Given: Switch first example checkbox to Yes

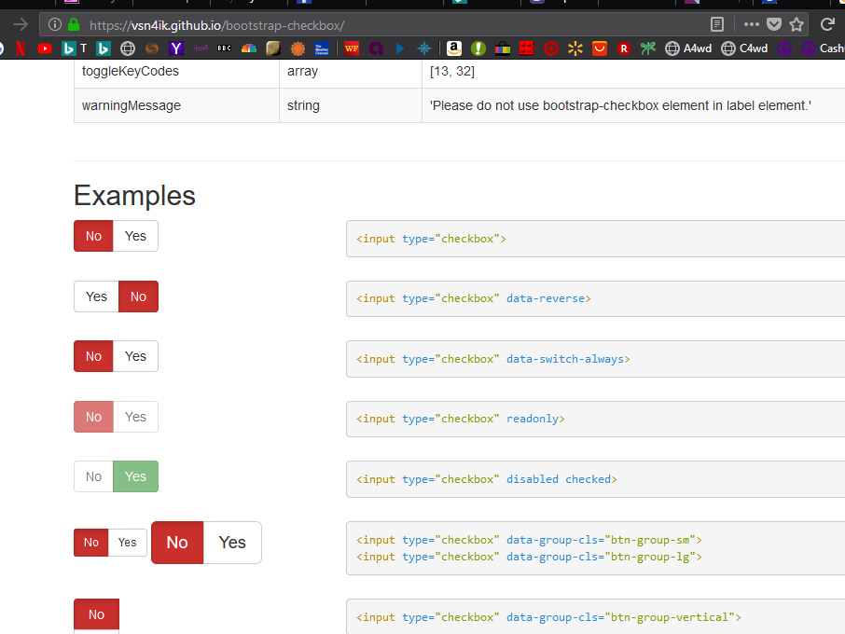Looking at the screenshot, I should point(136,236).
